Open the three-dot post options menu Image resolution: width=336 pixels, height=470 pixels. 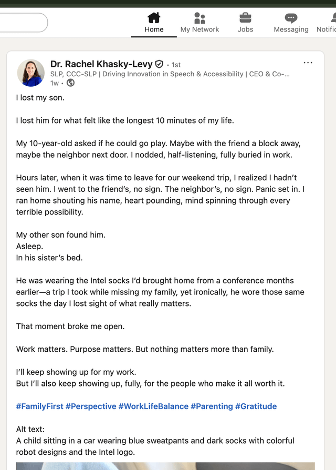(308, 63)
